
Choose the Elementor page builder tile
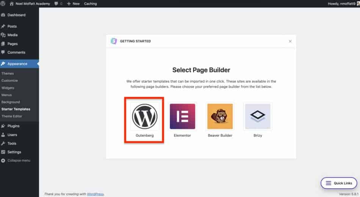(182, 116)
